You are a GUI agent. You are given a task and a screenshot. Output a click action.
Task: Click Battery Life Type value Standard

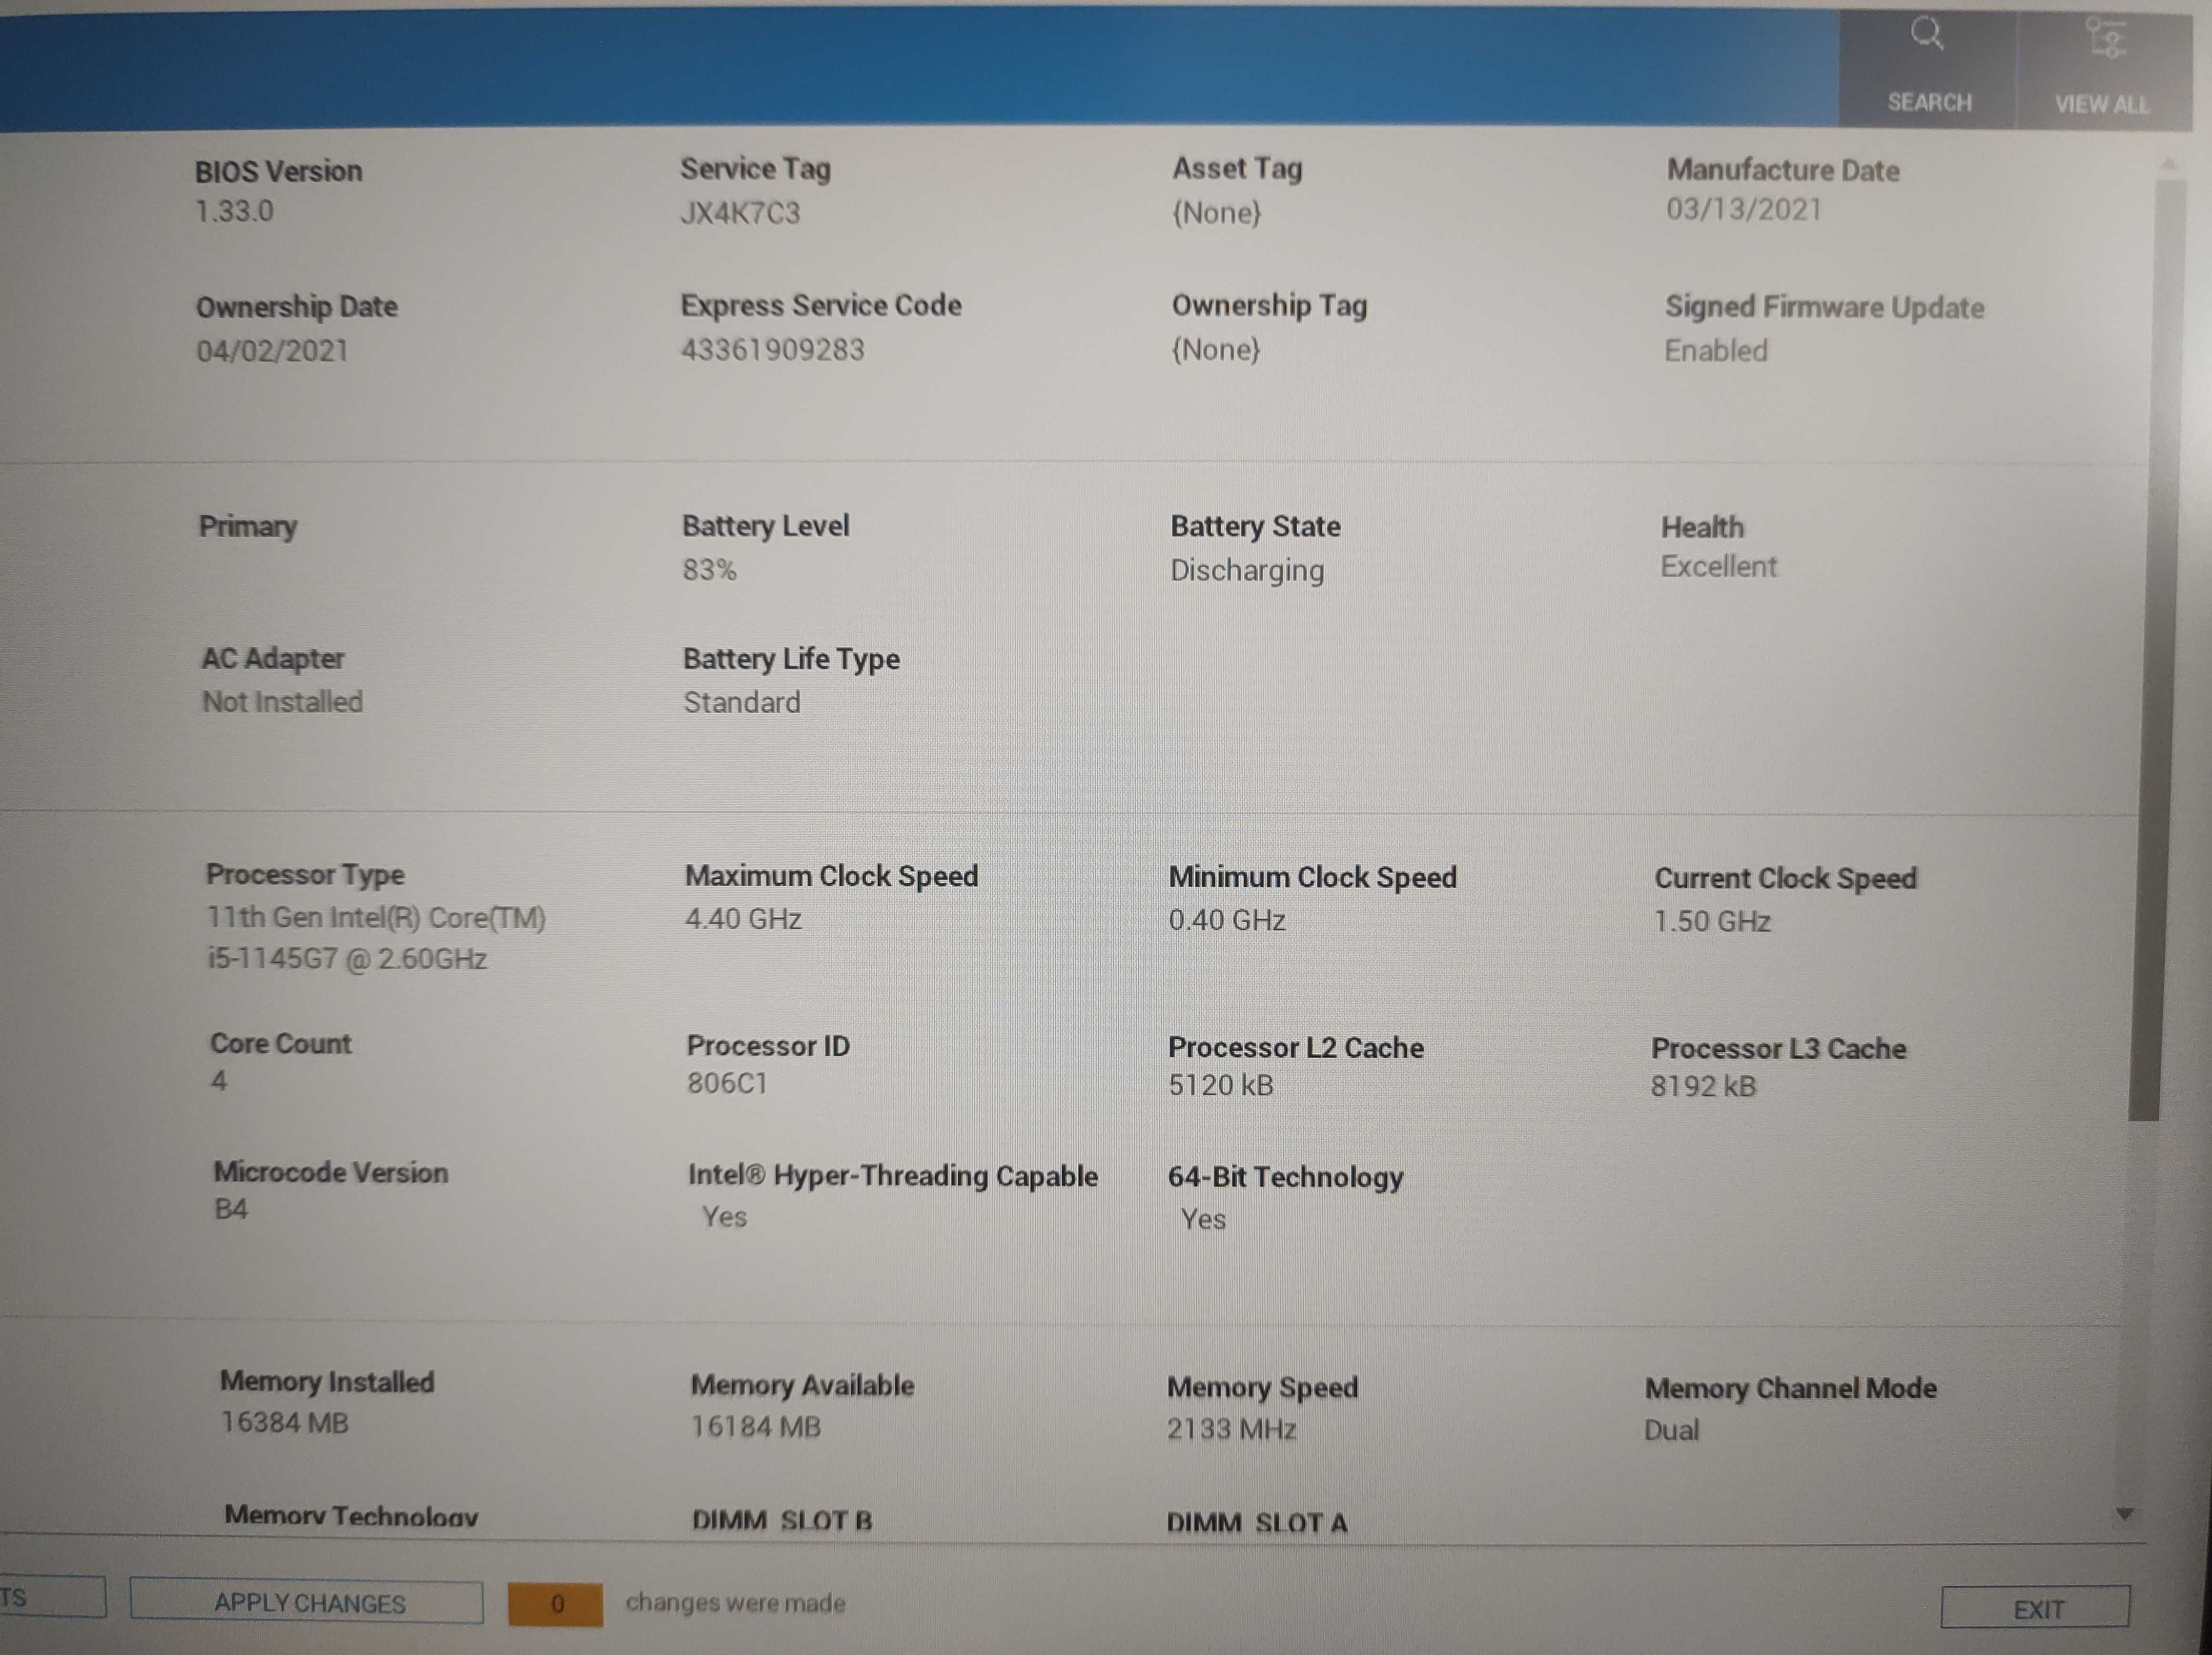click(742, 703)
